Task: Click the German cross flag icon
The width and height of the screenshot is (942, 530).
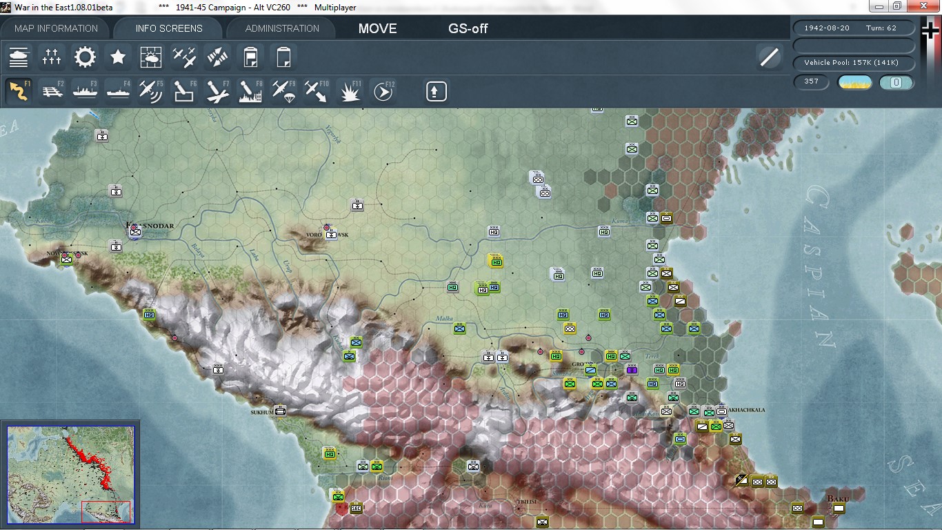Action: click(930, 32)
